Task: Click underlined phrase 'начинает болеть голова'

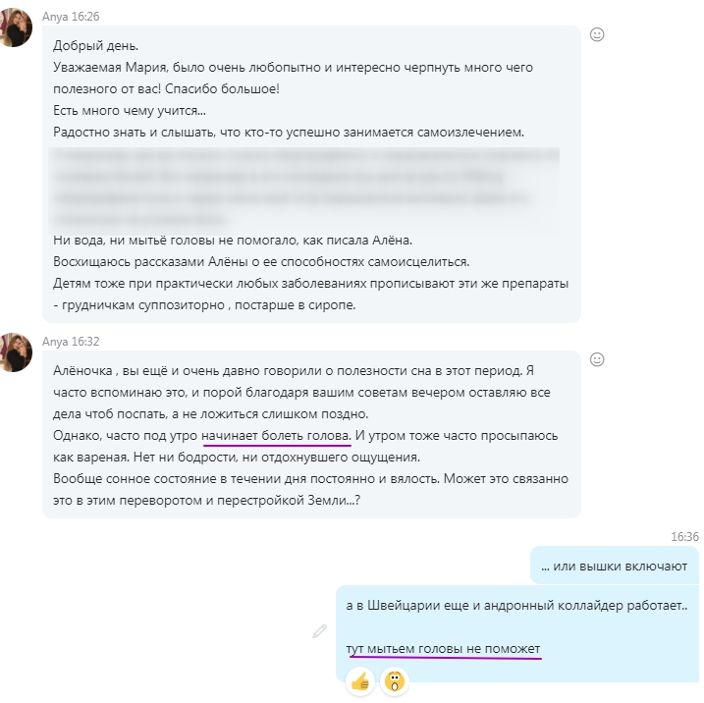Action: [276, 435]
